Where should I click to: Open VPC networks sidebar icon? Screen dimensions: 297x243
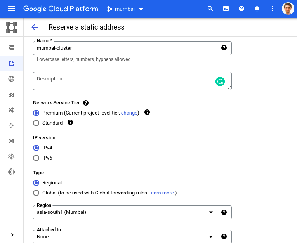pos(11,48)
